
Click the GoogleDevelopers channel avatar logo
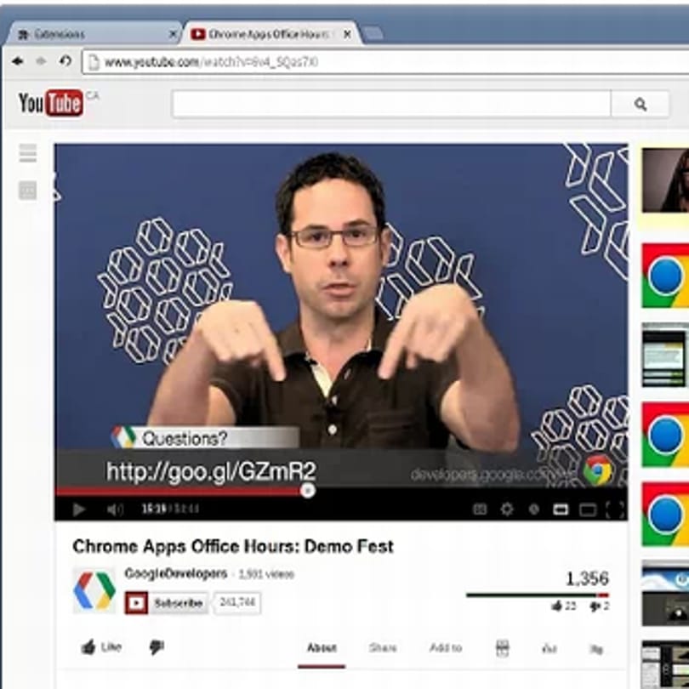click(x=94, y=590)
